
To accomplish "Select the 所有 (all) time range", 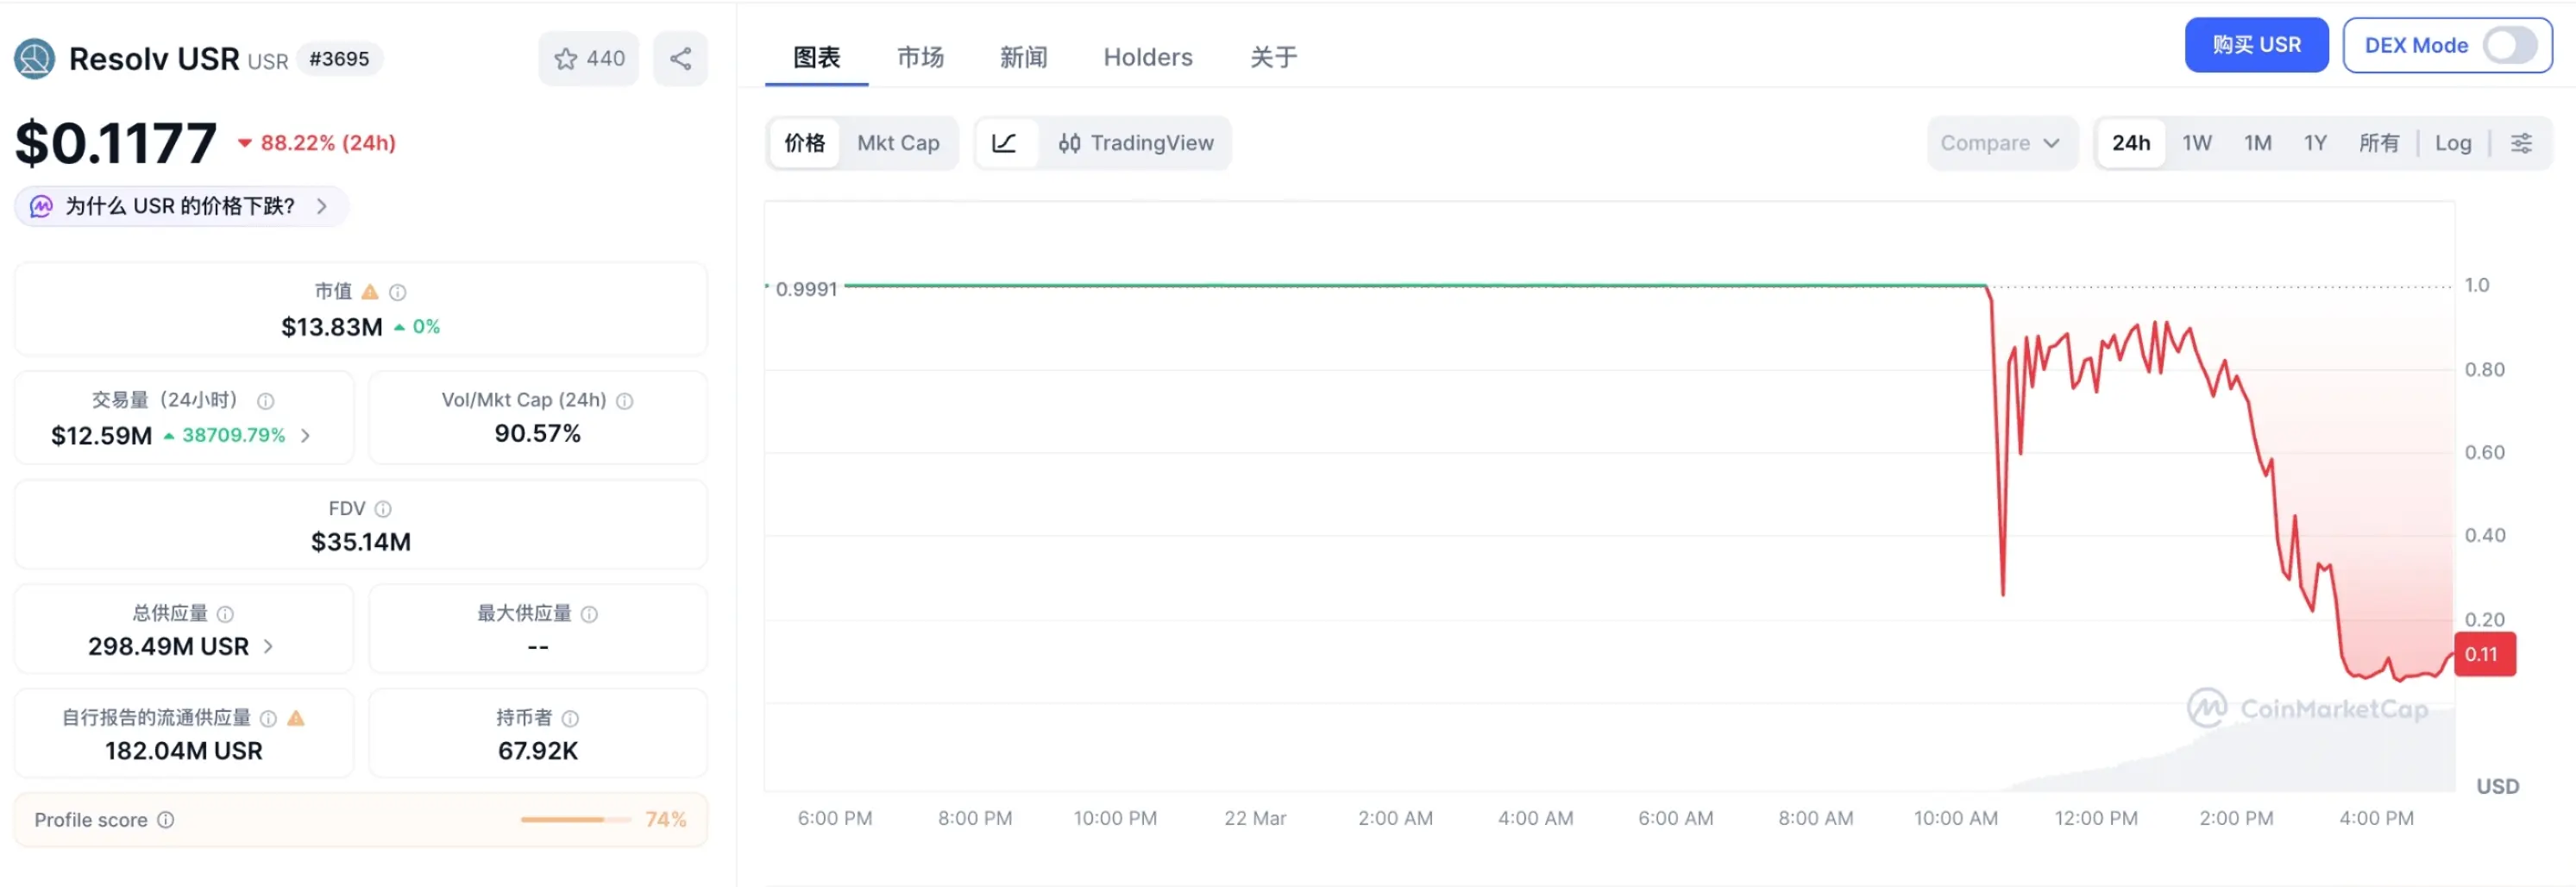I will pyautogui.click(x=2379, y=143).
